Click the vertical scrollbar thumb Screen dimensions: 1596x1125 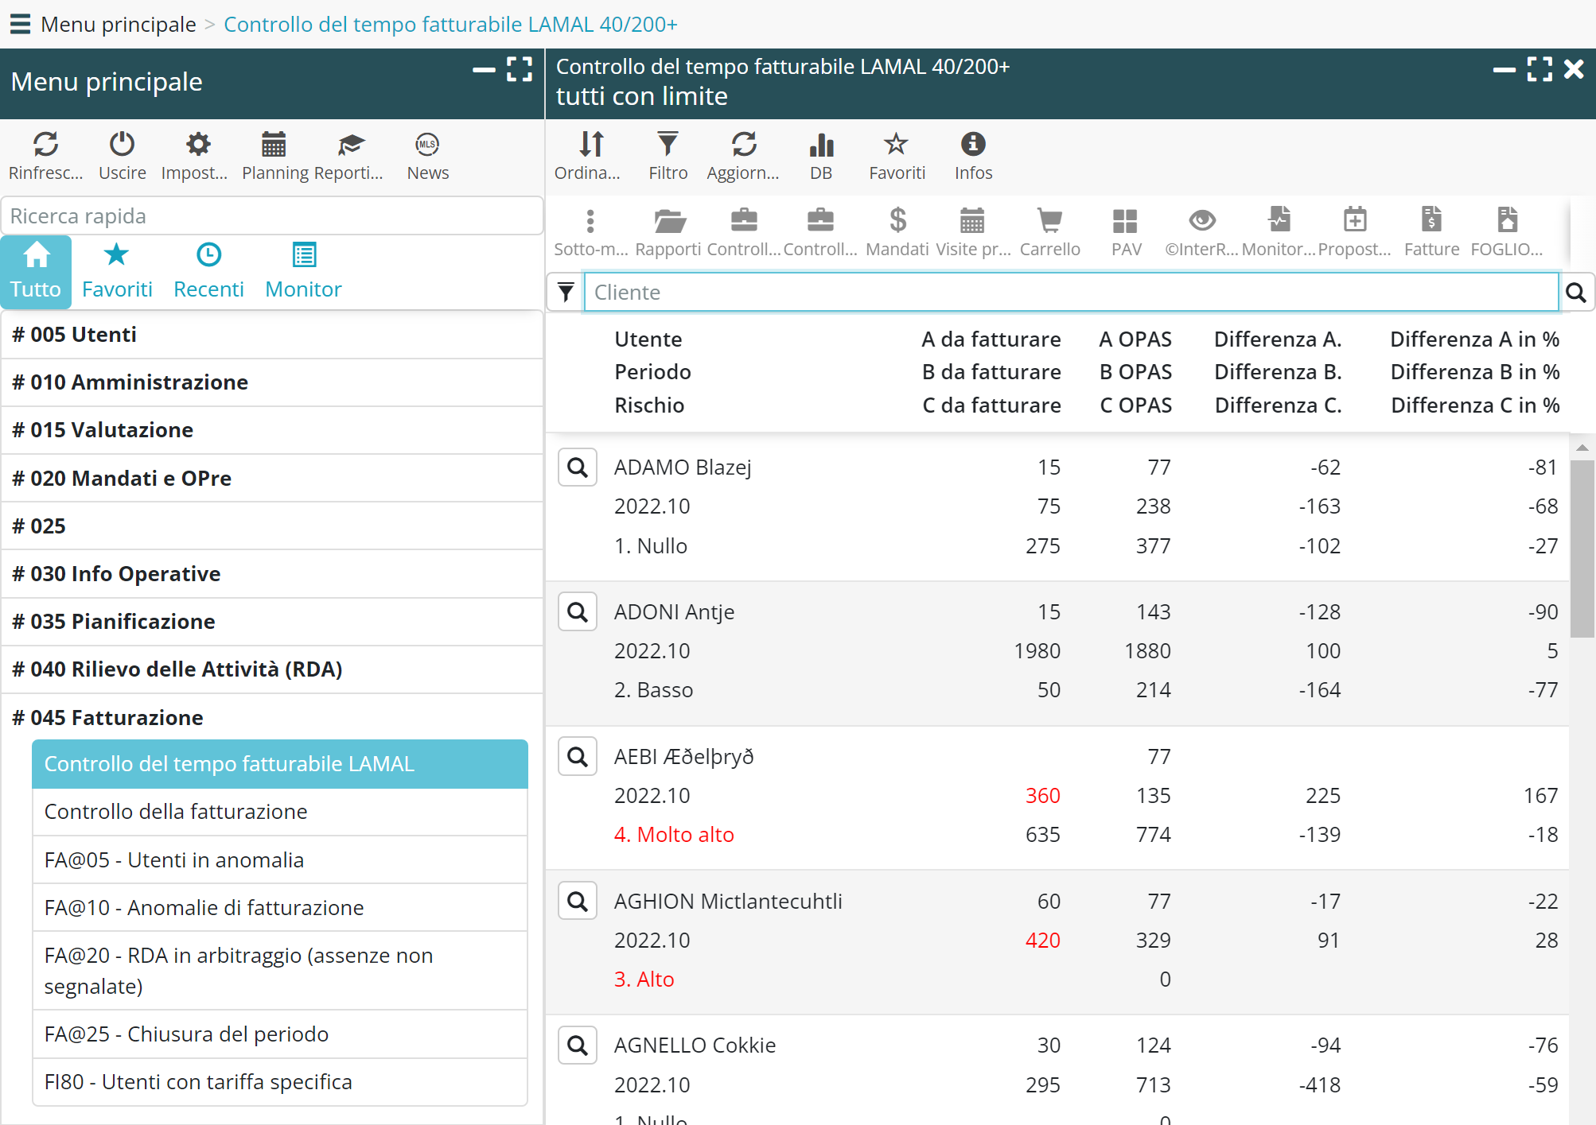click(1581, 549)
